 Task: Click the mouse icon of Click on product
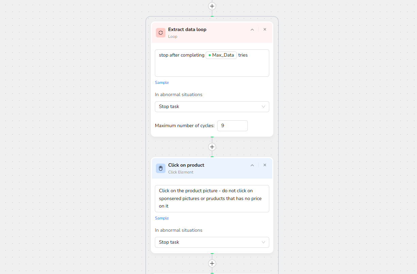coord(161,168)
